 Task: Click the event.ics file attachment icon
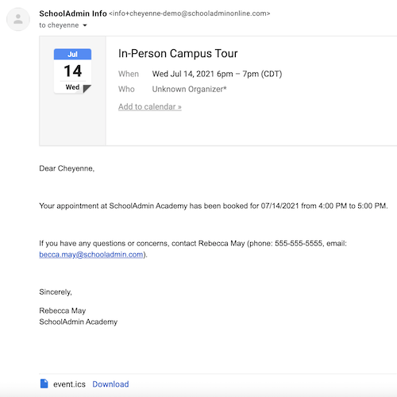[44, 384]
